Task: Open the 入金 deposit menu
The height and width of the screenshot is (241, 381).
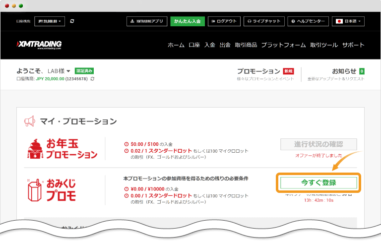Action: [210, 45]
